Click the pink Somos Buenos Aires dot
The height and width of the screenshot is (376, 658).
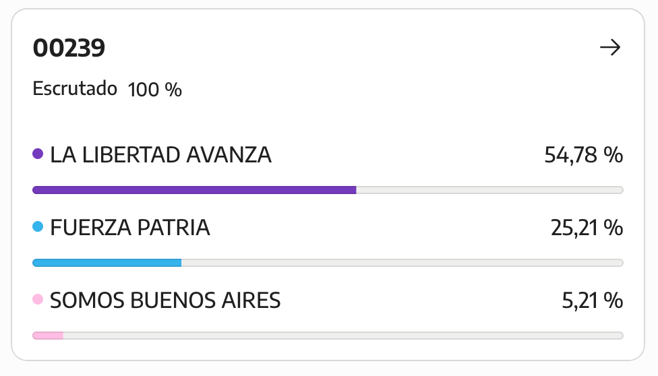[38, 299]
